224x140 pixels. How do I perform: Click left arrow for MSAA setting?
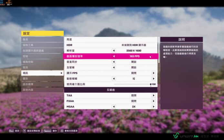click(113, 106)
